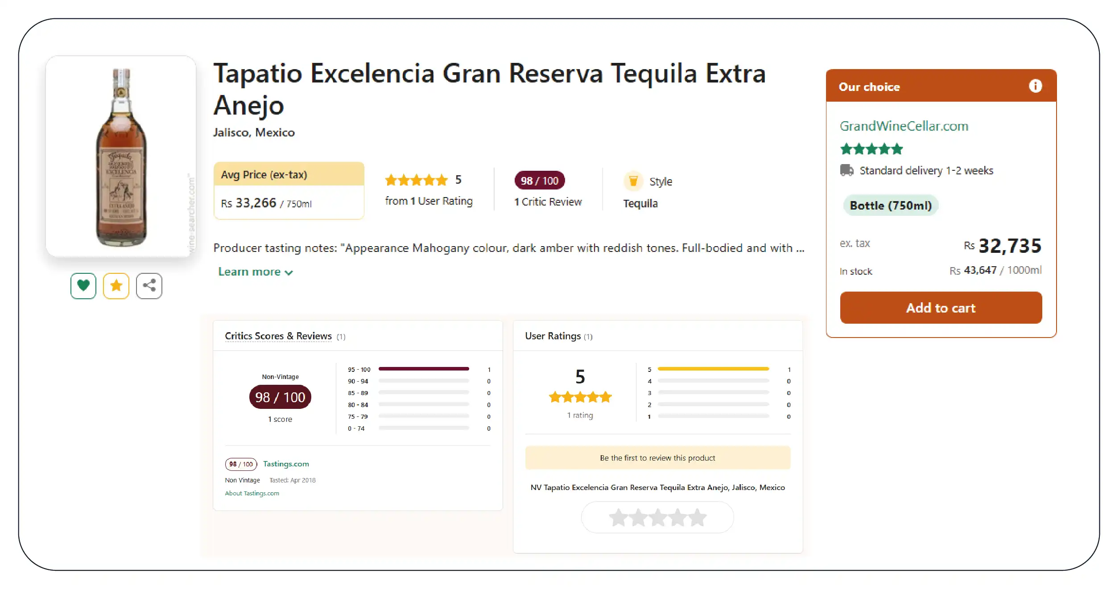
Task: Click the 98 / 100 critic score badge
Action: [x=540, y=181]
